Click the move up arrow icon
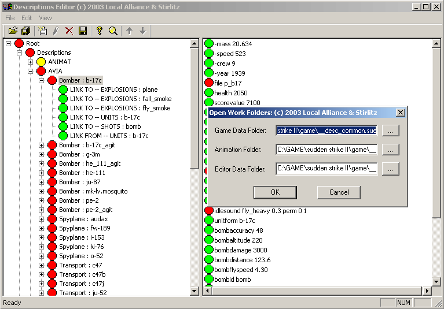Screen dimensions: 444x309 coord(130,31)
